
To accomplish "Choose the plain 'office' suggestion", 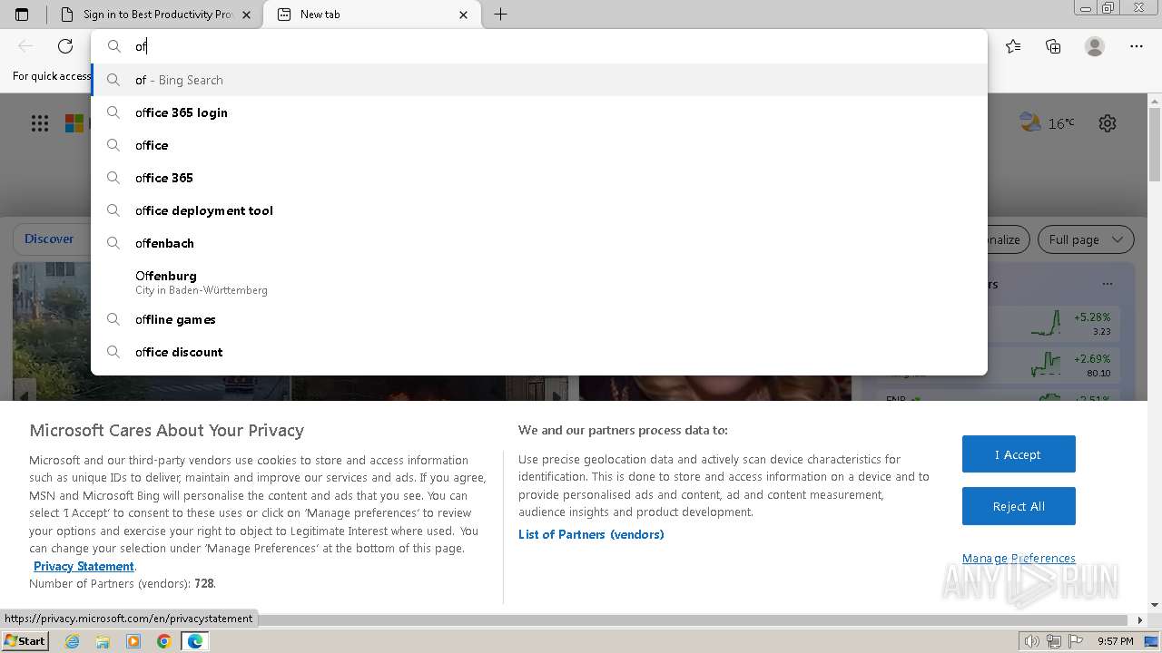I will click(539, 145).
